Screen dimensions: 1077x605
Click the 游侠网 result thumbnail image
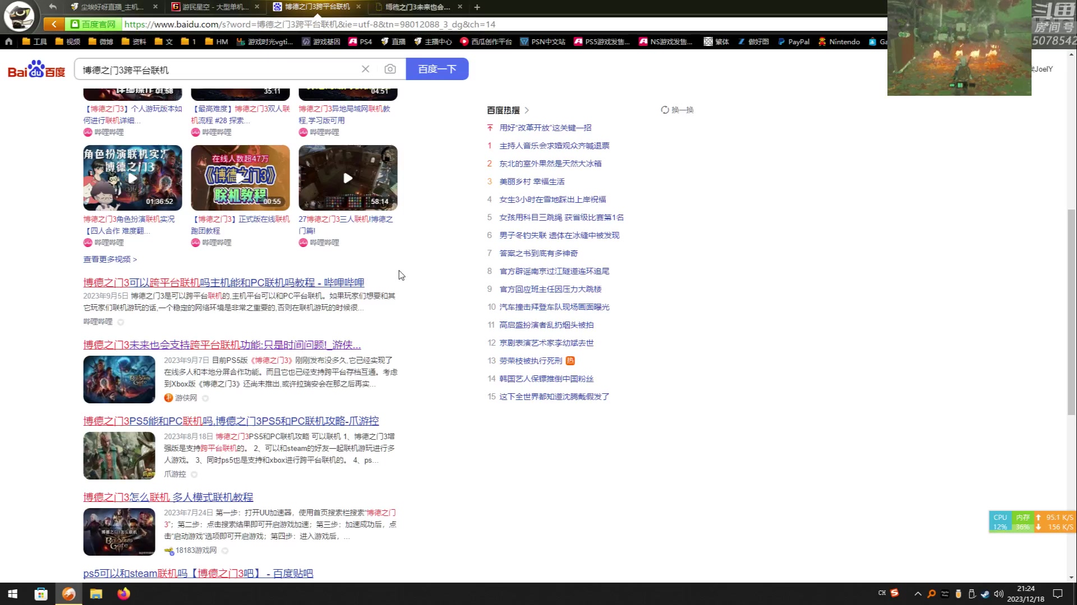pos(119,379)
